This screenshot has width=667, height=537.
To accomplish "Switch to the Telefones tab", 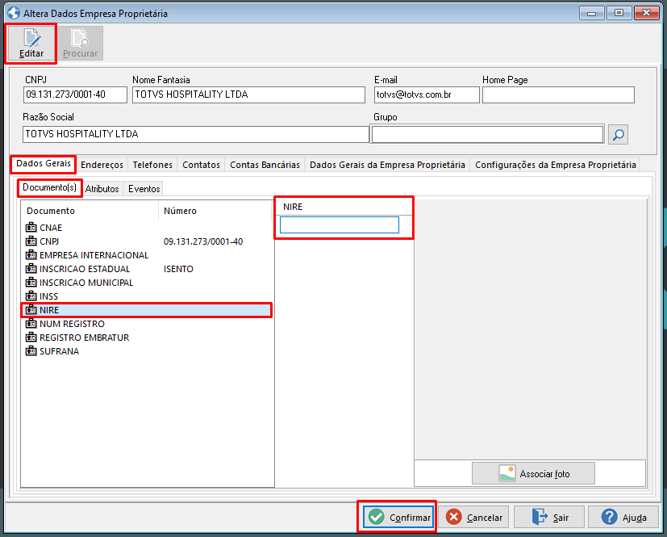I will click(152, 165).
